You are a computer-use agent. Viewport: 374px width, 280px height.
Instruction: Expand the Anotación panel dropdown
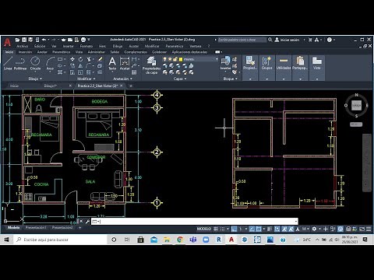tap(122, 79)
